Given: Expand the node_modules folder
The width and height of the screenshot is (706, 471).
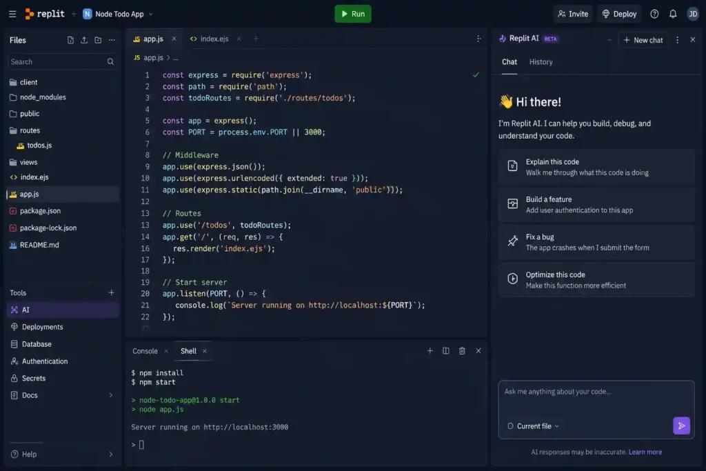Looking at the screenshot, I should click(63, 97).
